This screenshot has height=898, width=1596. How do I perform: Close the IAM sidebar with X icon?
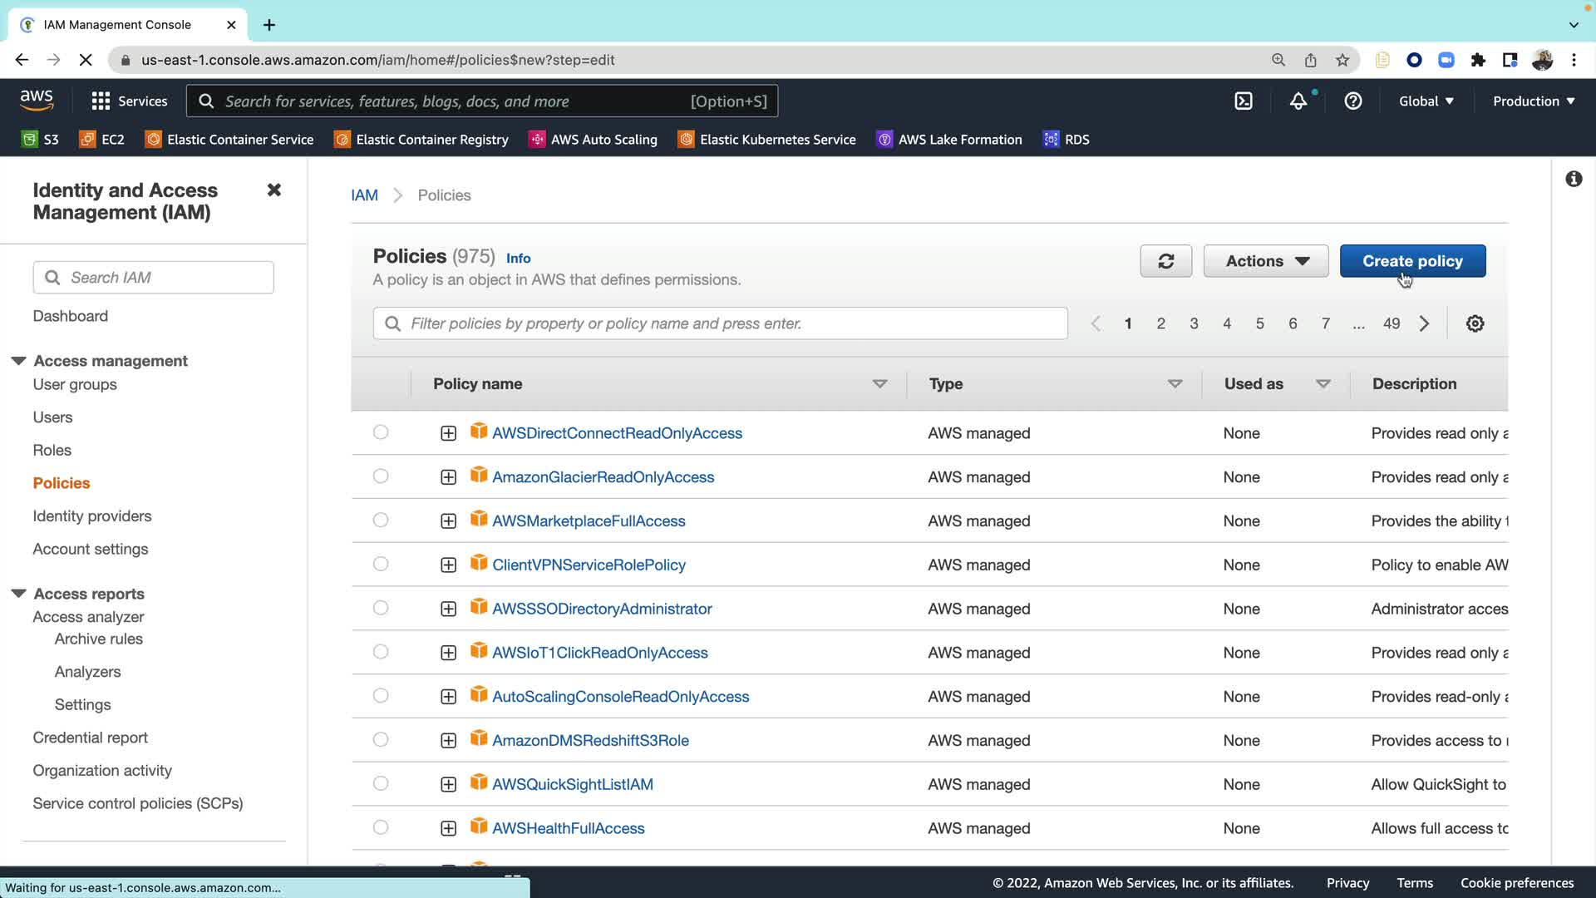click(x=273, y=190)
